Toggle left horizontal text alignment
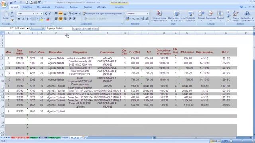255x143 pixels. tap(56, 19)
